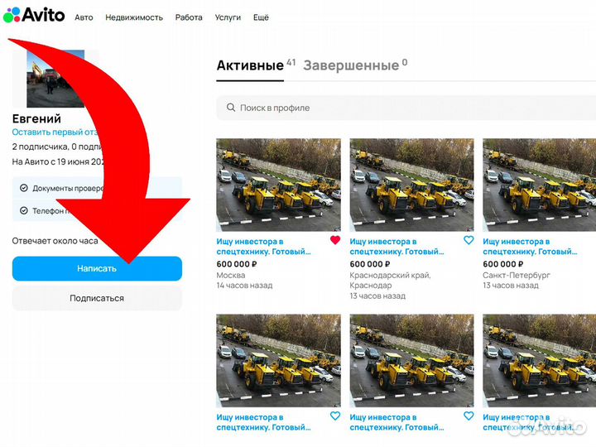Screen dimensions: 596x447
Task: Favorite the second listing in second row
Action: 469,416
